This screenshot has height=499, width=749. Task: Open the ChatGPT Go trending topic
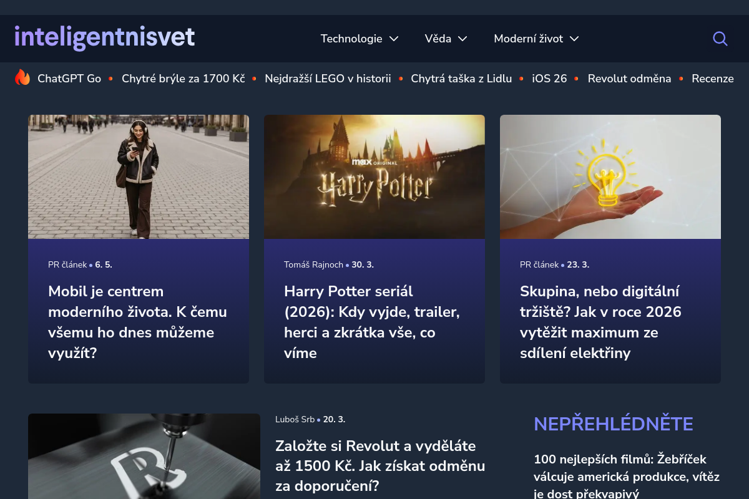(x=69, y=79)
